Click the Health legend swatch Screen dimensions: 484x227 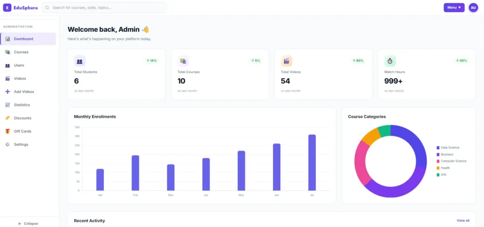click(438, 168)
